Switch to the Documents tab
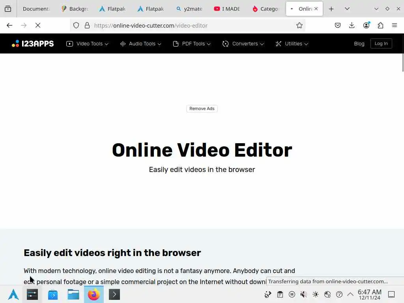The image size is (404, 303). [x=36, y=9]
